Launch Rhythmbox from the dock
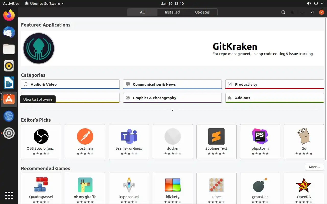The image size is (327, 204). point(9,66)
